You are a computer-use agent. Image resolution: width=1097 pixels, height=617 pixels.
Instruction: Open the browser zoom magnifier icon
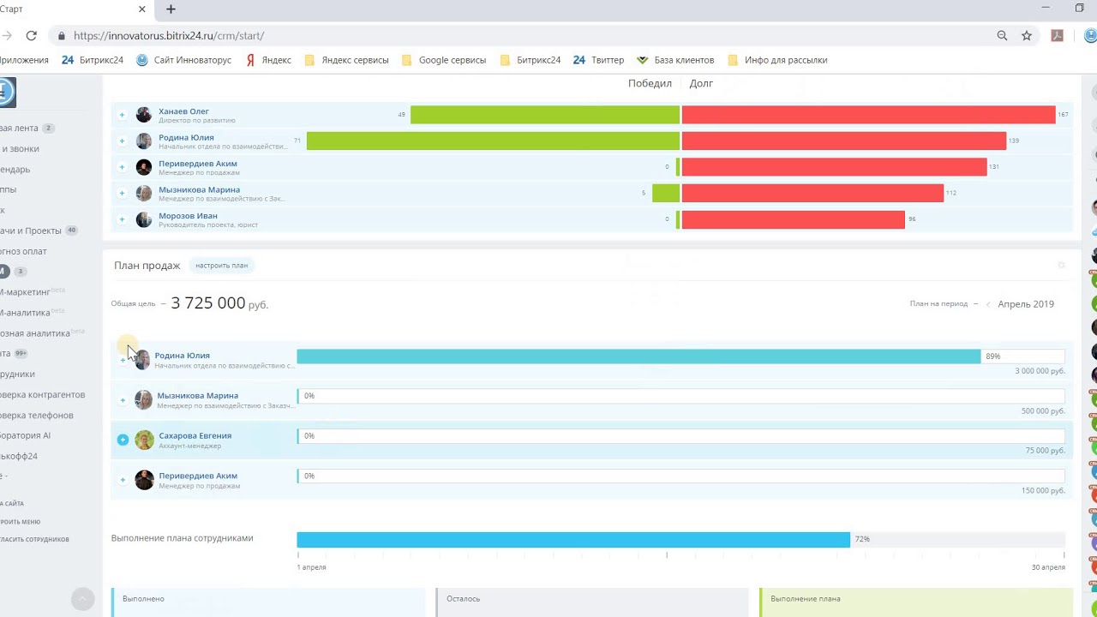click(x=1002, y=36)
